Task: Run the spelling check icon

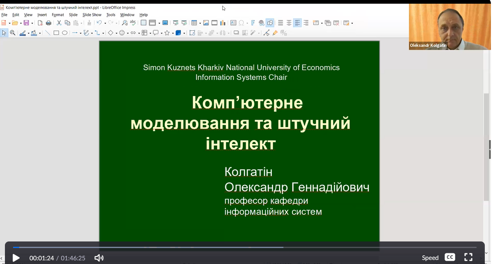Action: (x=133, y=23)
